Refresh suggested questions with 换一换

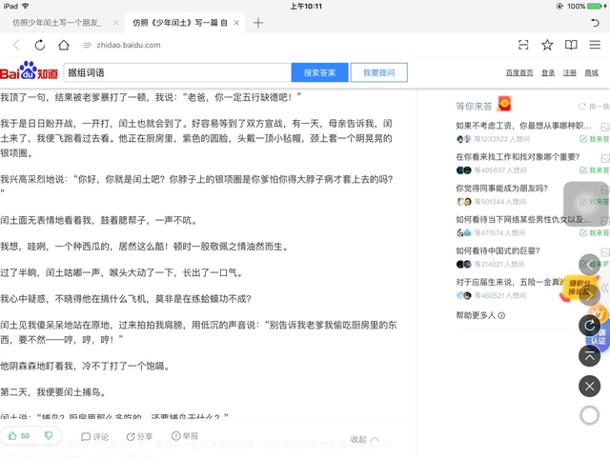(x=594, y=107)
